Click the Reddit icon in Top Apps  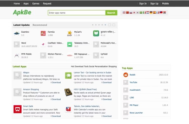click(x=126, y=75)
